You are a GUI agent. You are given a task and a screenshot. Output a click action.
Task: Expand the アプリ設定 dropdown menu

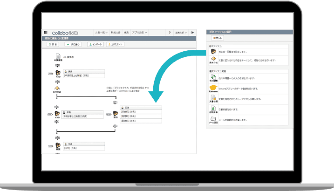pyautogui.click(x=140, y=33)
